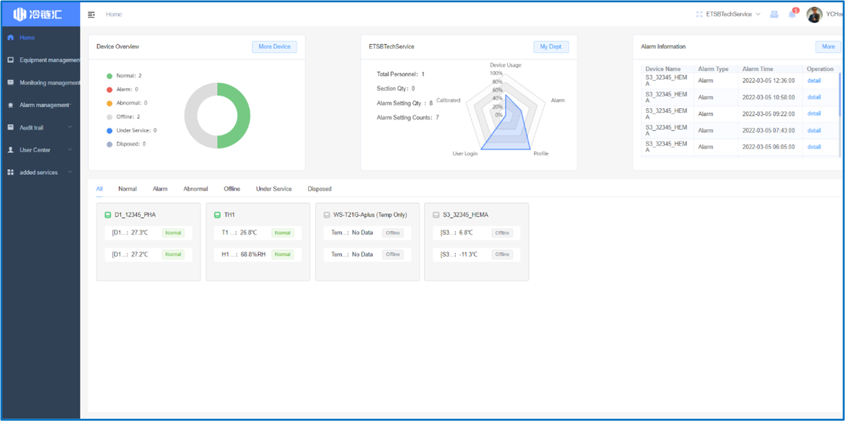Click the S3_32345_HEMA device offline icon

coord(436,215)
